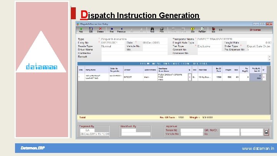277x156 pixels.
Task: Click the Exit toolbar icon
Action: point(214,30)
